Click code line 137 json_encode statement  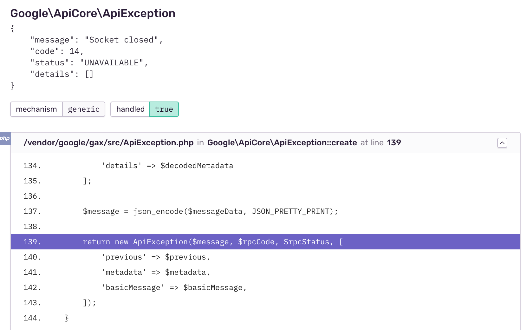(265, 211)
